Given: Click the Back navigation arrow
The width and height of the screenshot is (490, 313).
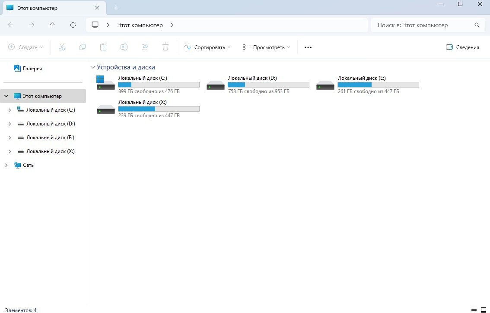Looking at the screenshot, I should click(11, 25).
